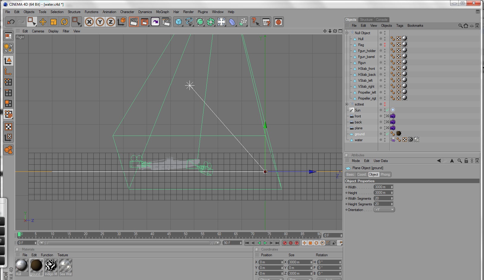Click Width field stepper arrows
The width and height of the screenshot is (484, 280).
[392, 187]
